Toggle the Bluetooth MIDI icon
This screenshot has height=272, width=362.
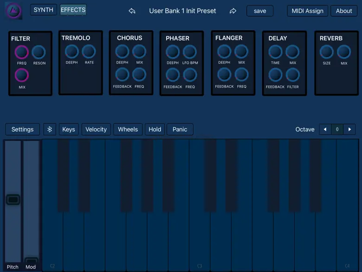(x=50, y=129)
